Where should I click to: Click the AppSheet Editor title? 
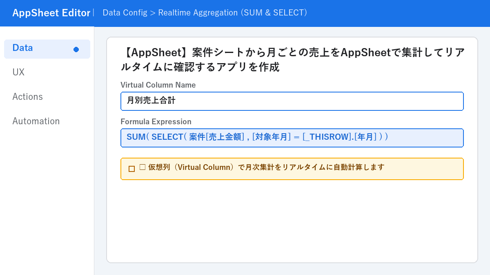tap(51, 13)
